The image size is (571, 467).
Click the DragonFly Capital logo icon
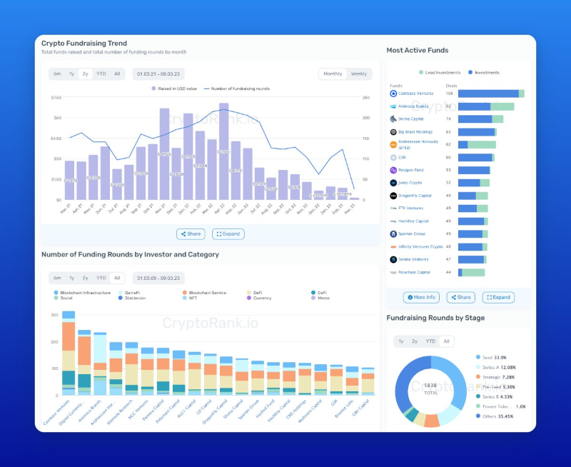click(x=393, y=196)
